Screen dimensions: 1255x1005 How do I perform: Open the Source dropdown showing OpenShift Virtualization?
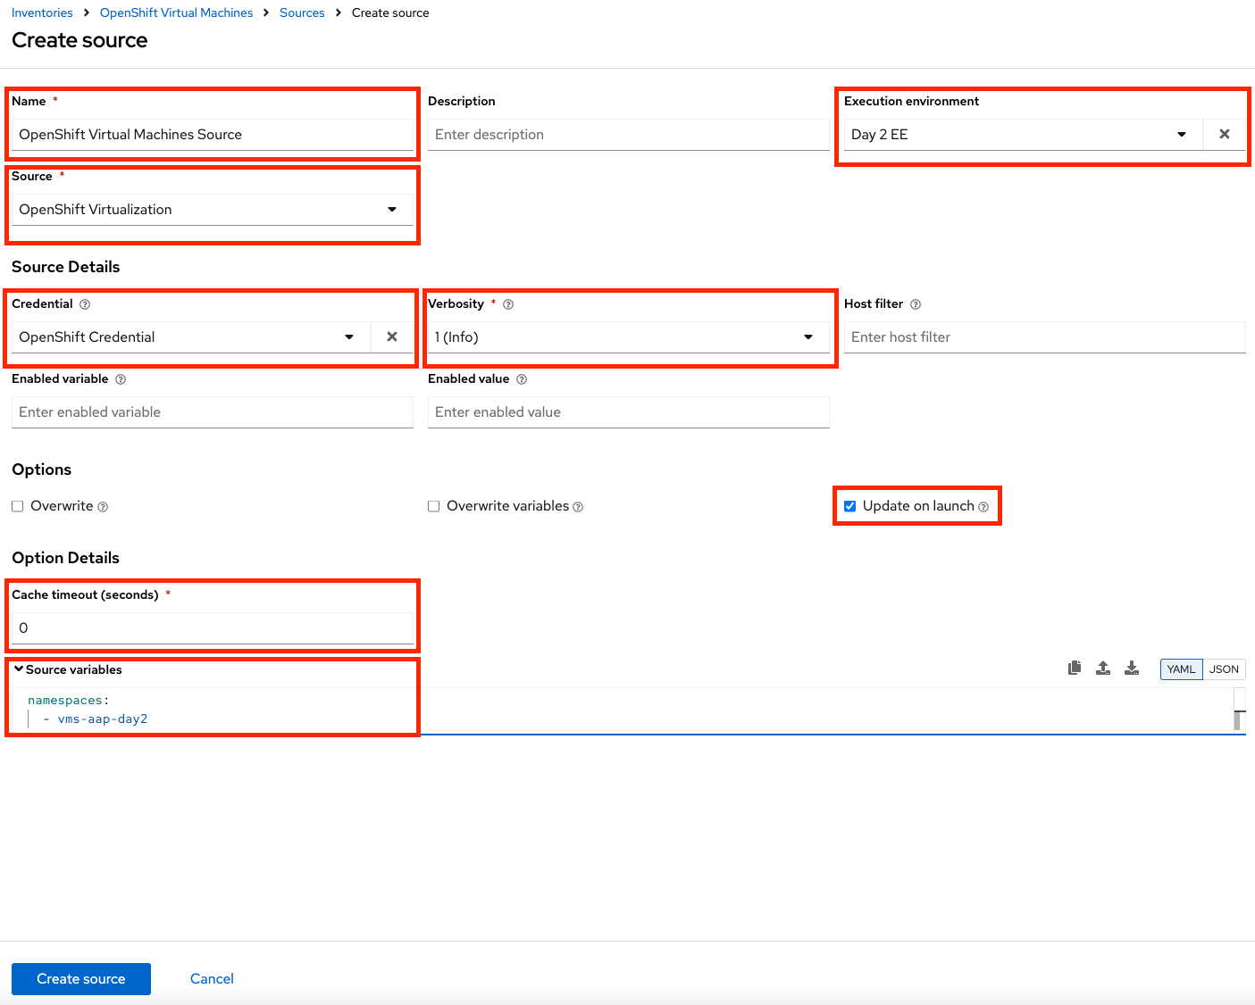point(212,210)
